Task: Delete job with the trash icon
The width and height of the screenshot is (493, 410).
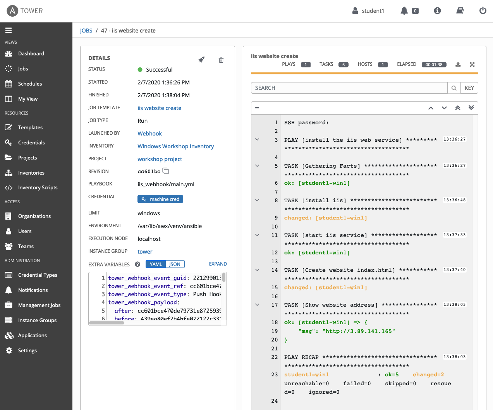Action: click(221, 60)
